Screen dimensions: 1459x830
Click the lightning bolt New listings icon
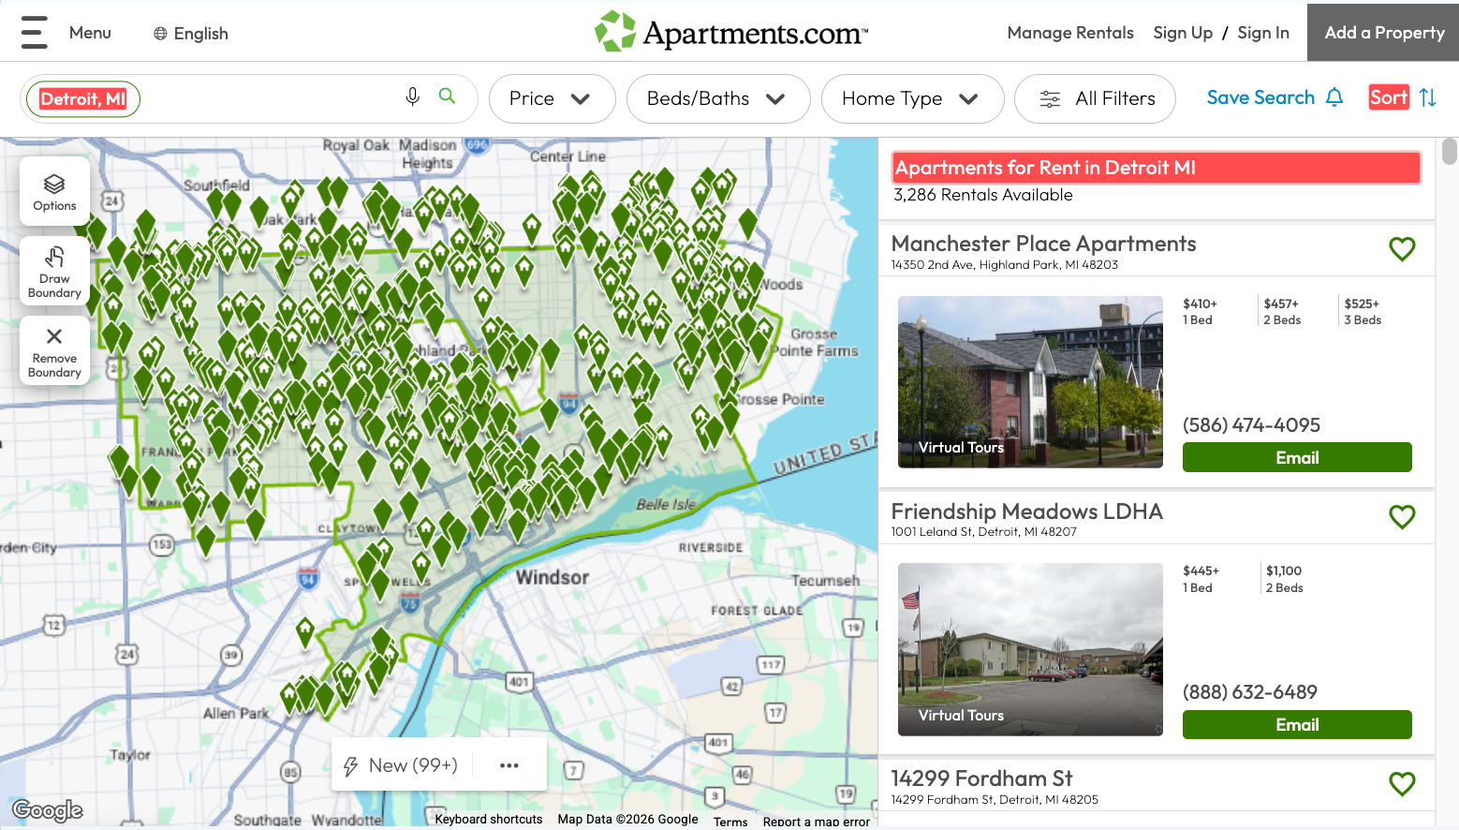tap(351, 766)
